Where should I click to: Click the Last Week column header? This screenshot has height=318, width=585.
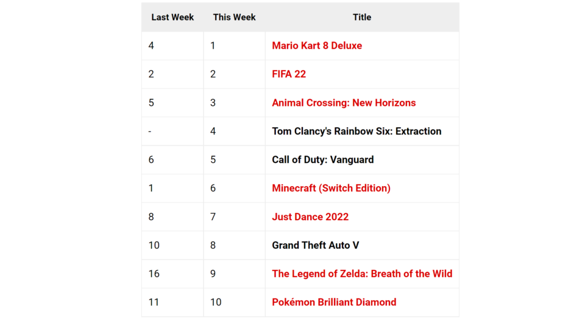pyautogui.click(x=172, y=17)
